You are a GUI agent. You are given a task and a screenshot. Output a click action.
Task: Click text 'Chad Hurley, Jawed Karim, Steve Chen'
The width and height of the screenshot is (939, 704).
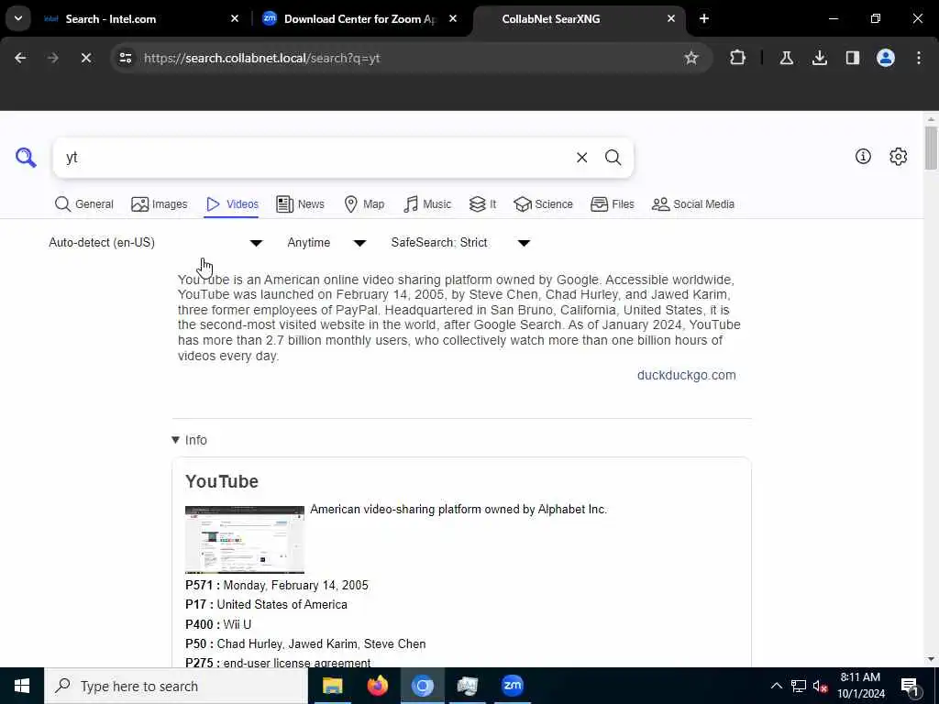point(321,643)
